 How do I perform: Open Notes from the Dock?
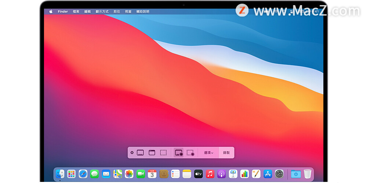[x=187, y=174]
